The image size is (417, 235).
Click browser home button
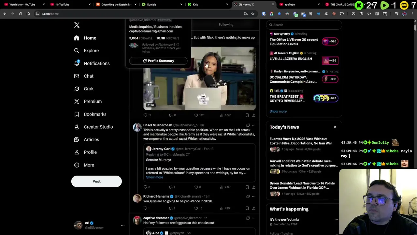click(x=28, y=14)
